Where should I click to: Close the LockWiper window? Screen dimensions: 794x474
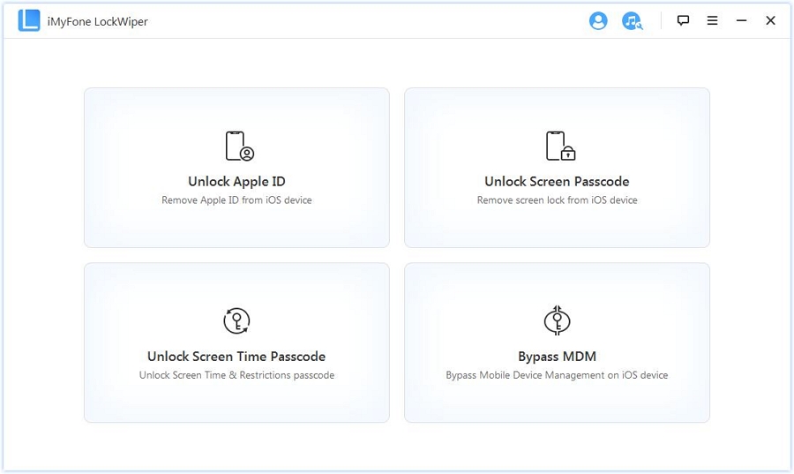[x=770, y=21]
